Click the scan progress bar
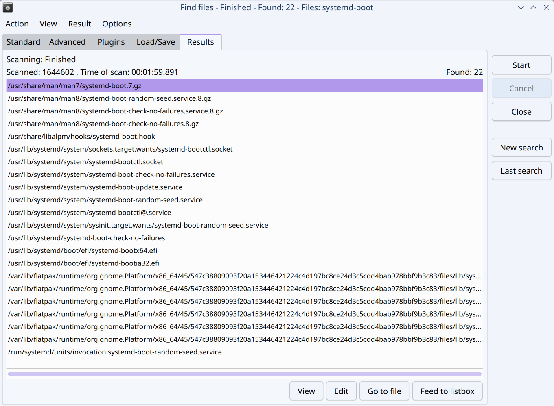This screenshot has width=554, height=406. pos(245,374)
